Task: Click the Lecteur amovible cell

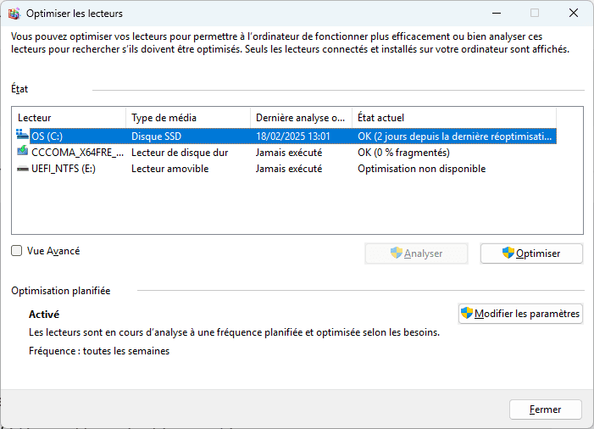Action: coord(170,169)
